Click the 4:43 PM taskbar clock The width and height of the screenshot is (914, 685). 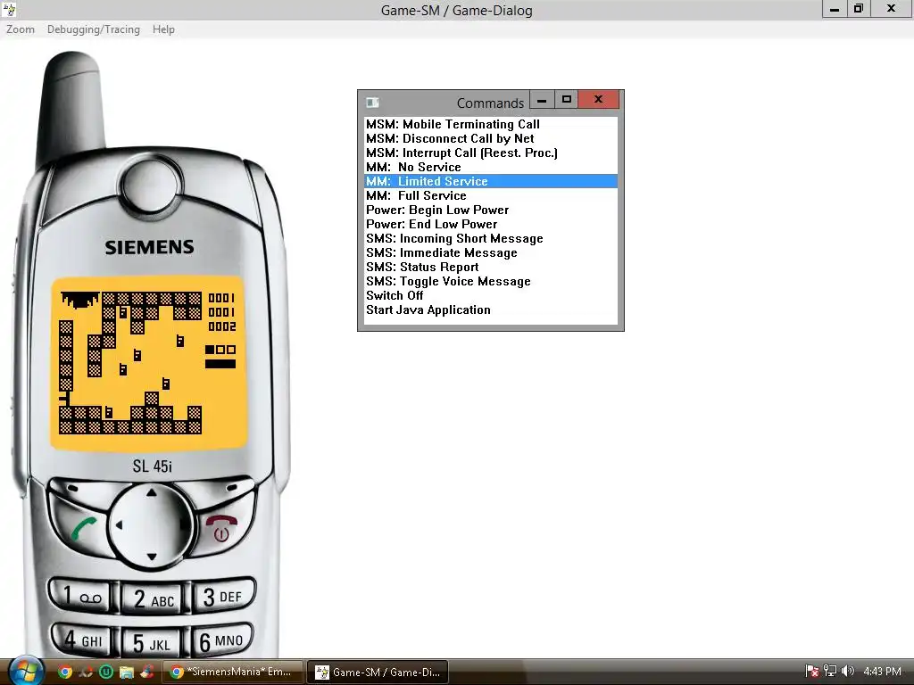(882, 672)
